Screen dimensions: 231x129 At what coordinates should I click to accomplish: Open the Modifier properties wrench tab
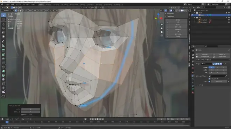pos(193,76)
